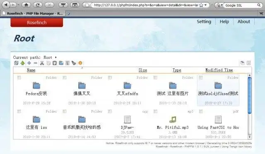Click in the browser URL address field
This screenshot has width=265, height=154.
(146, 5)
